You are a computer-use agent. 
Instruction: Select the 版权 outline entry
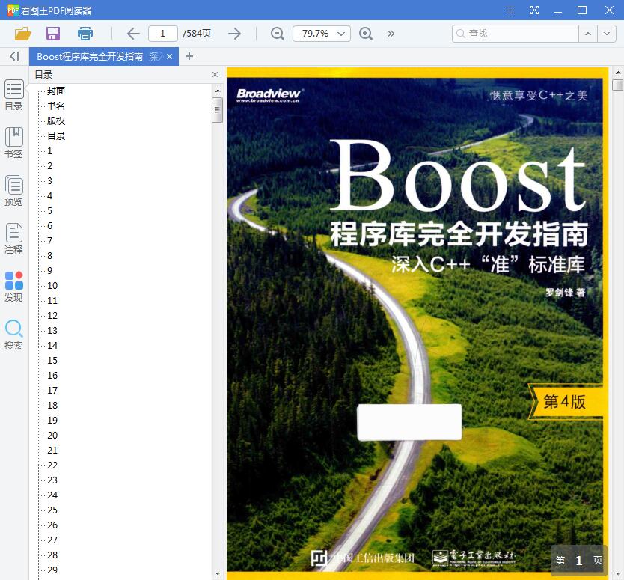[56, 121]
